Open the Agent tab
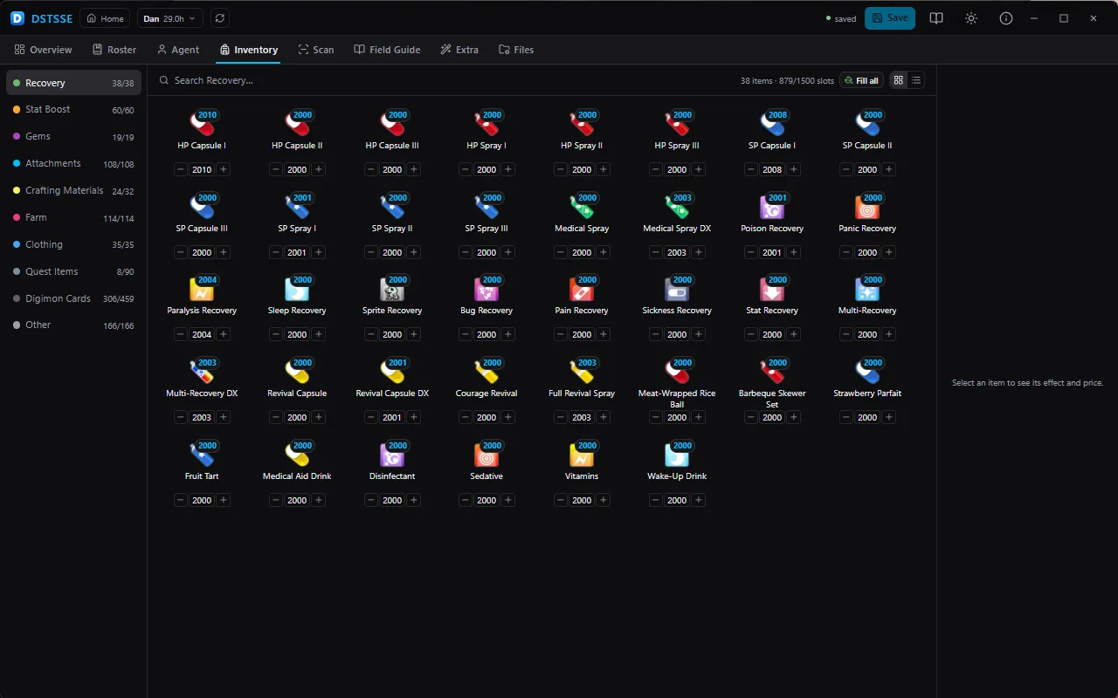The width and height of the screenshot is (1118, 698). click(178, 50)
